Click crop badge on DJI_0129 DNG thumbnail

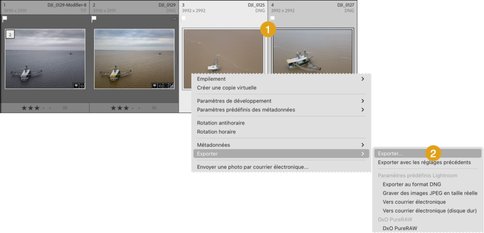pyautogui.click(x=165, y=86)
